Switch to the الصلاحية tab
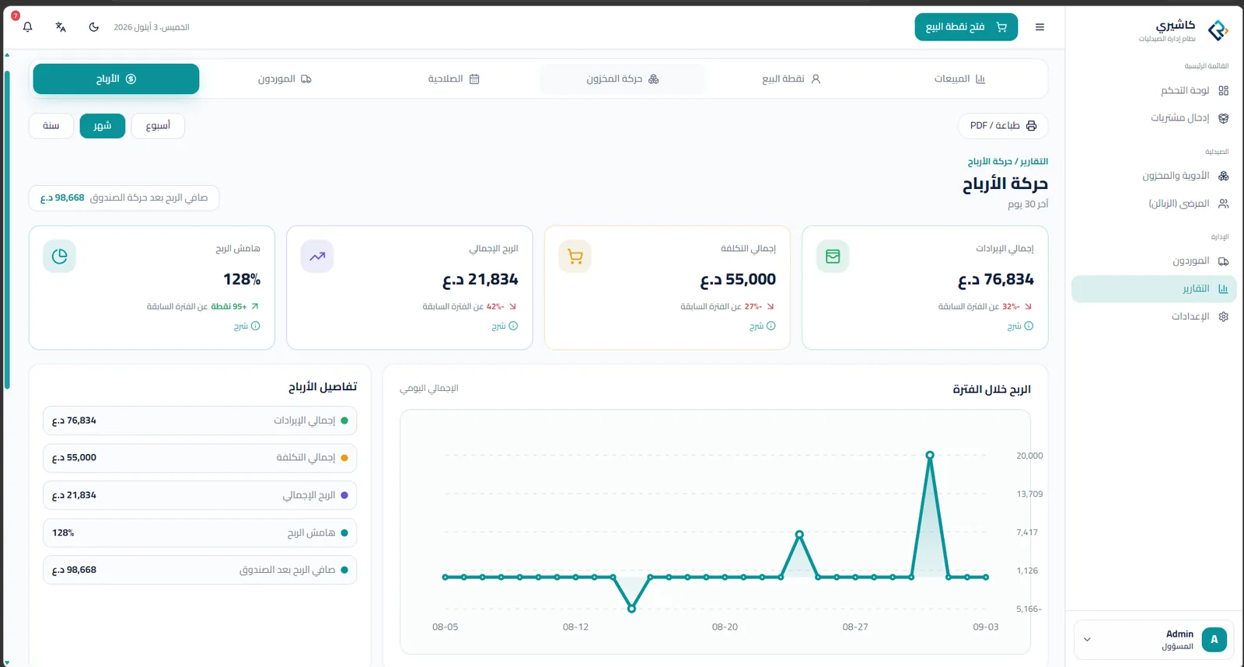Screen dimensions: 1244x667 click(453, 79)
